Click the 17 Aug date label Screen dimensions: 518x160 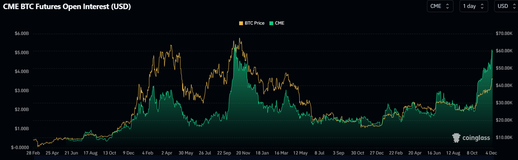point(90,153)
